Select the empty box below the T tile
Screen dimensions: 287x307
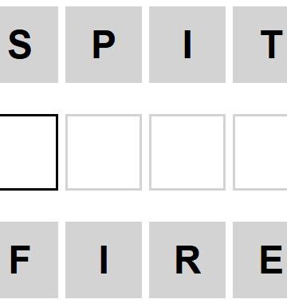260,152
